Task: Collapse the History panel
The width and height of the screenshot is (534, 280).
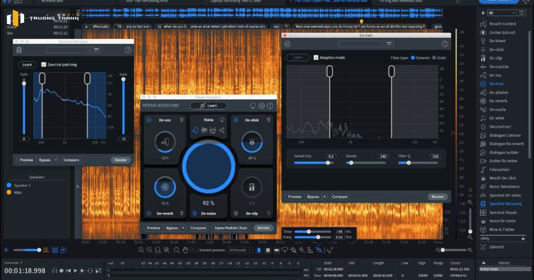Action: click(484, 263)
